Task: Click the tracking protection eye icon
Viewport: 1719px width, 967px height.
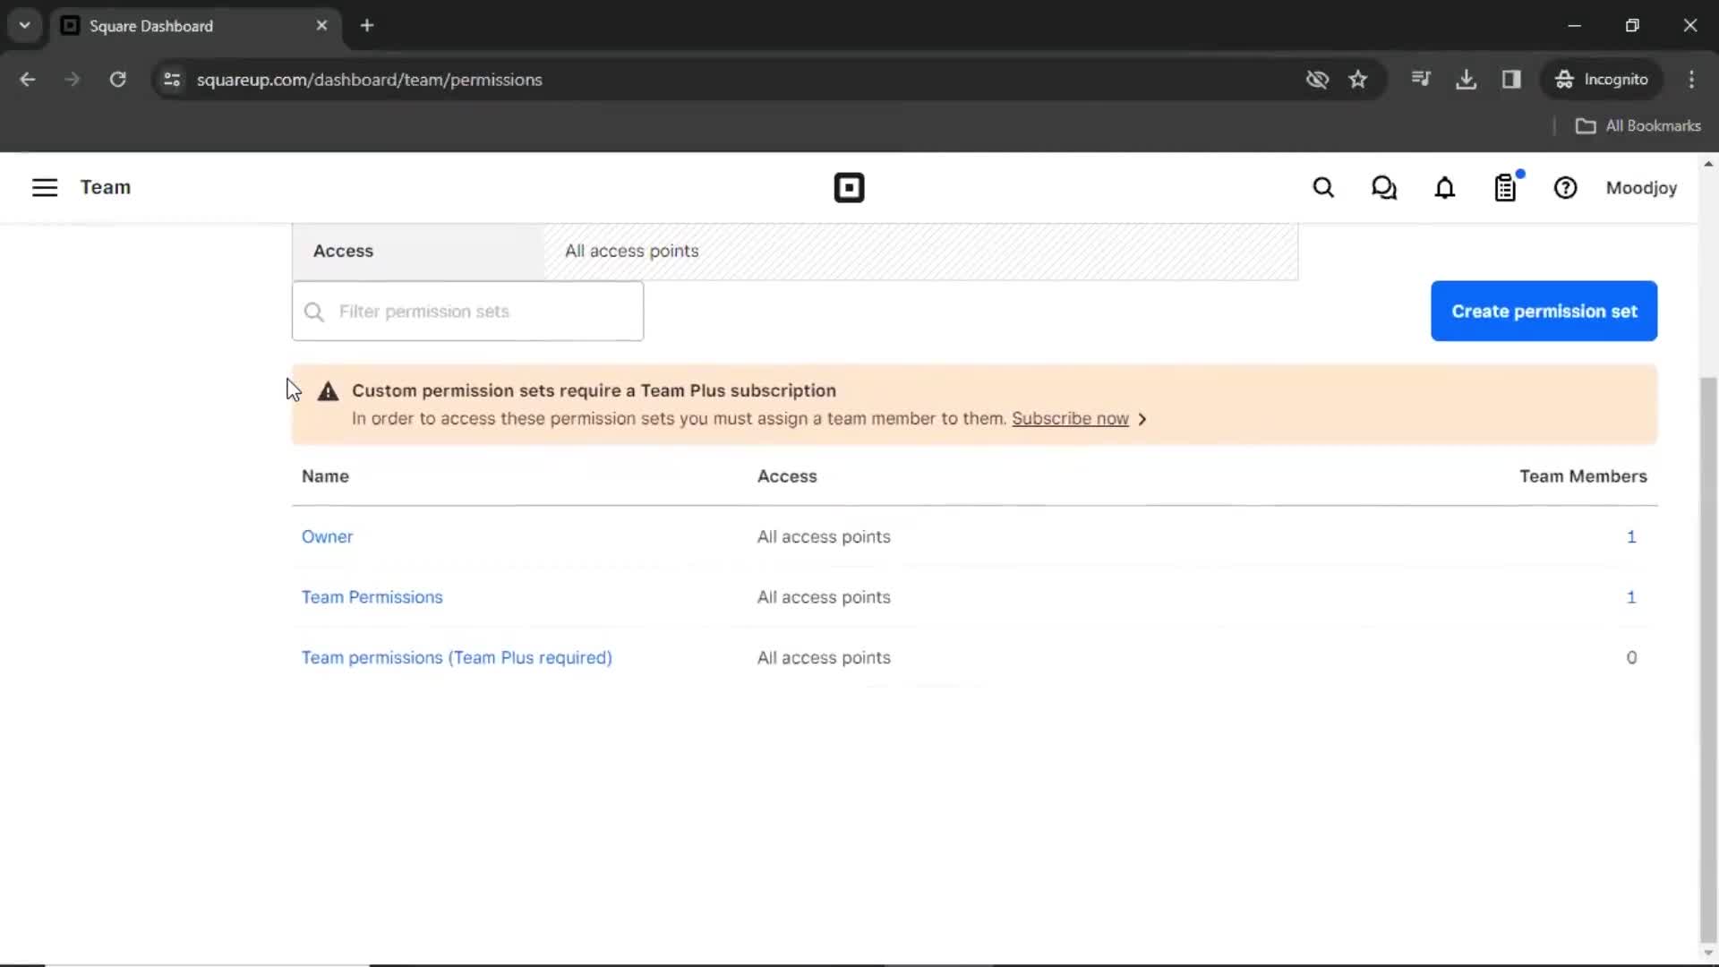Action: [1317, 80]
